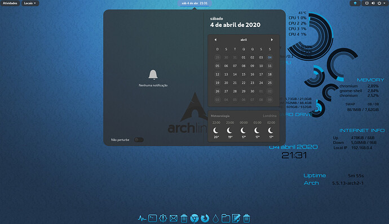Click the large 21:31 desktop clock
This screenshot has width=389, height=224.
pyautogui.click(x=294, y=155)
